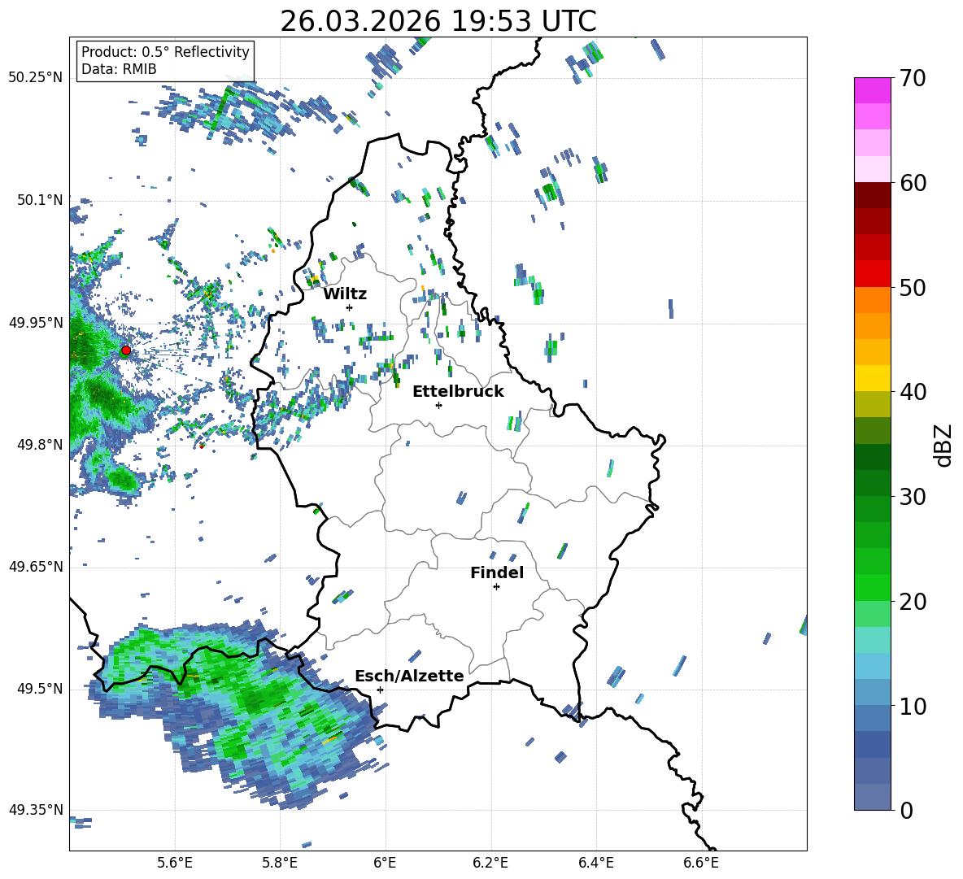Screen dimensions: 963x879
Task: Click the "Ettelbruck" city label
Action: [x=458, y=392]
